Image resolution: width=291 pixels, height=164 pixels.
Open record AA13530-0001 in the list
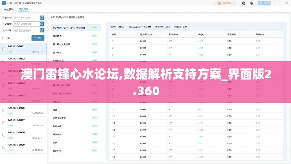[23, 49]
